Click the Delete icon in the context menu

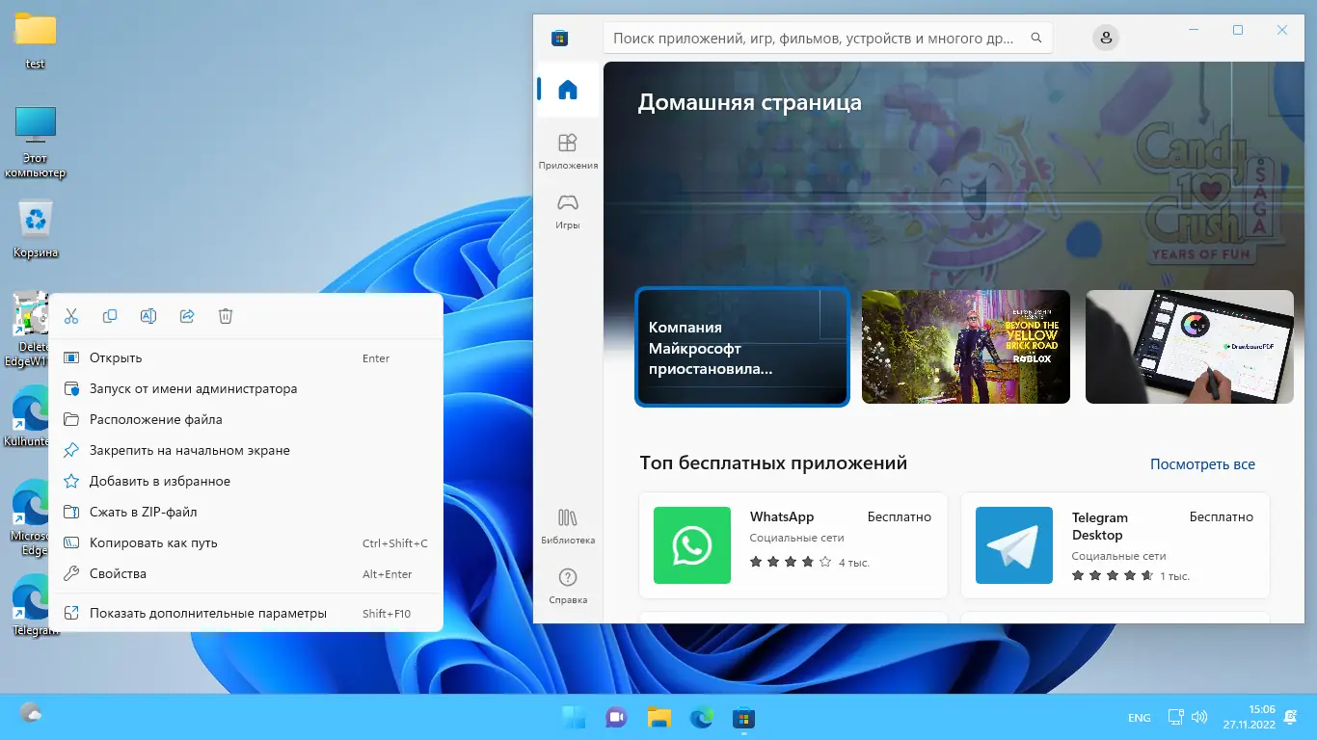[226, 315]
